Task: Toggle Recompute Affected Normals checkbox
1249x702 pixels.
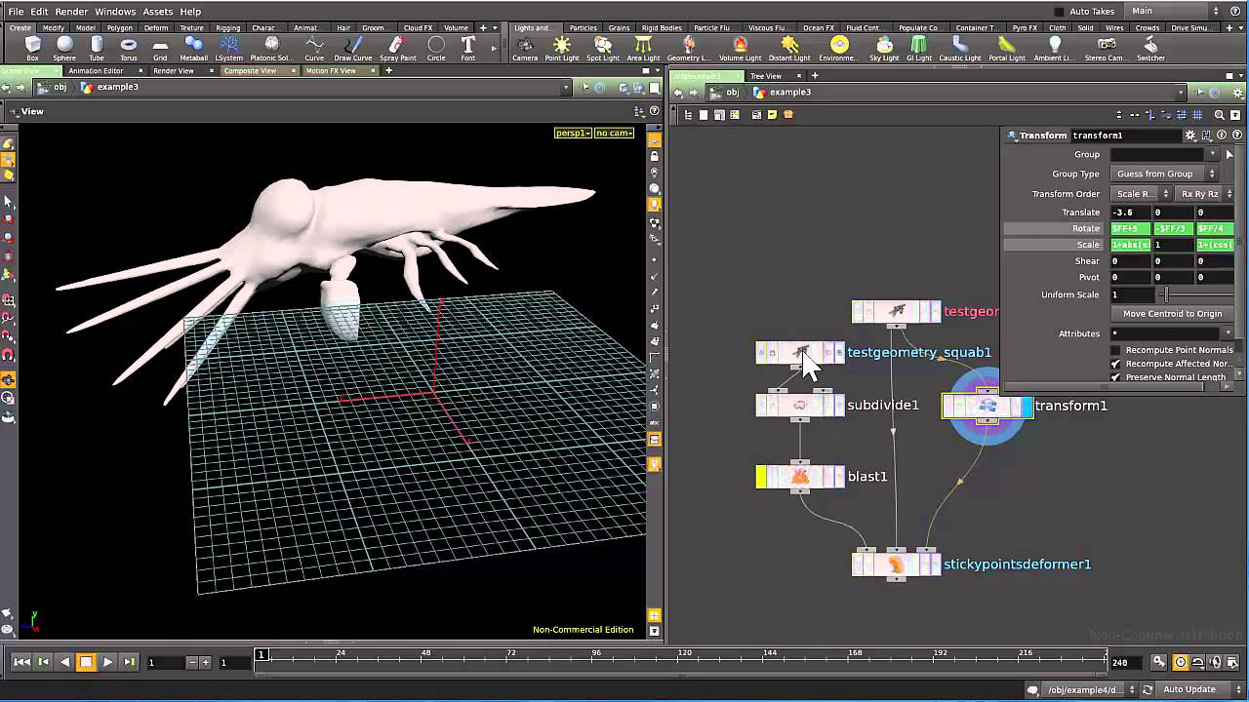Action: pos(1115,364)
